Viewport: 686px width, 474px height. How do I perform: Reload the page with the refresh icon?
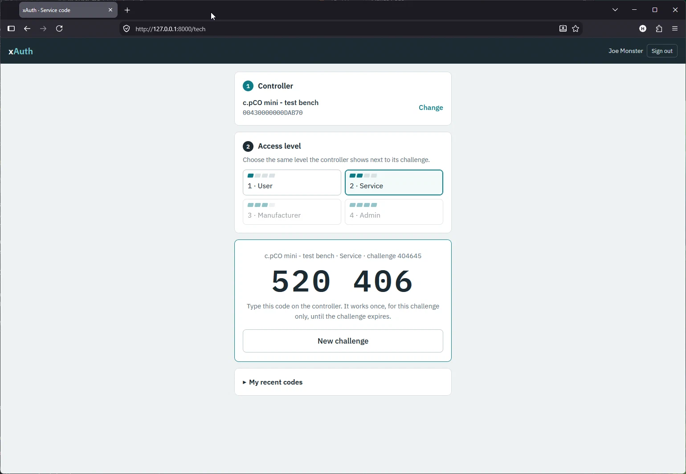59,28
